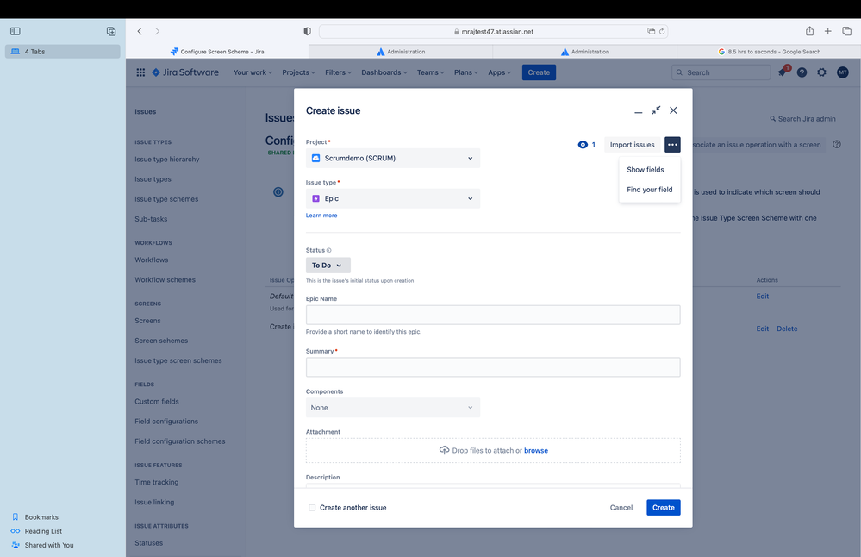Viewport: 861px width, 557px height.
Task: Click the Status info icon
Action: tap(329, 251)
